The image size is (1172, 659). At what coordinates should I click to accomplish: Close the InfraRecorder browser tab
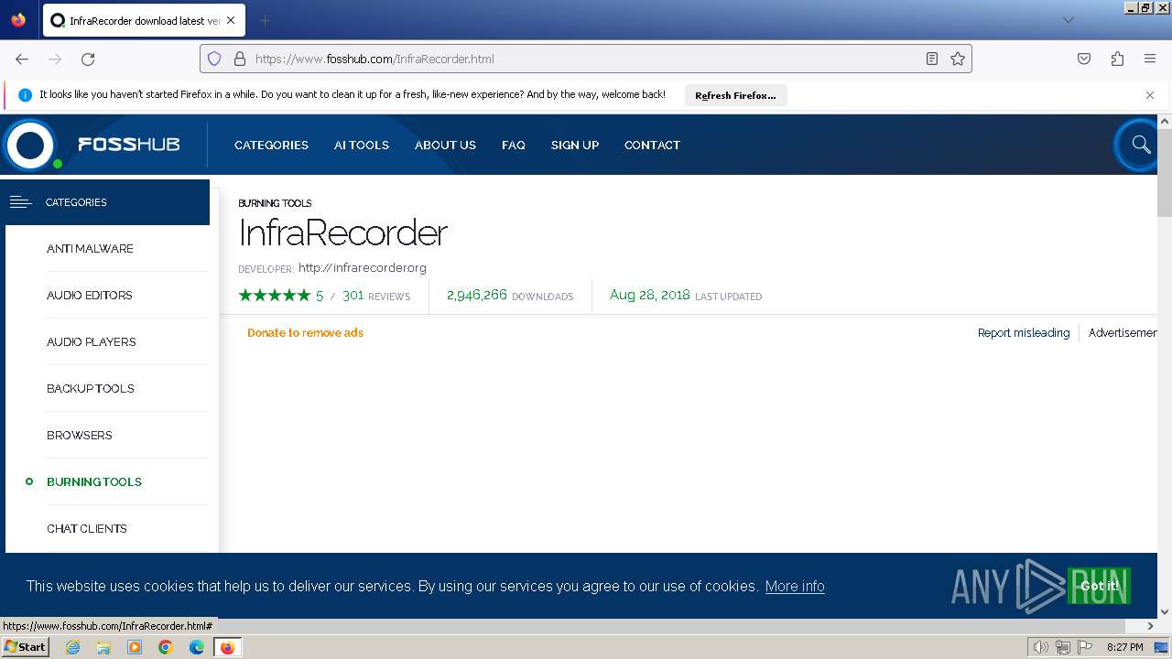pyautogui.click(x=231, y=20)
